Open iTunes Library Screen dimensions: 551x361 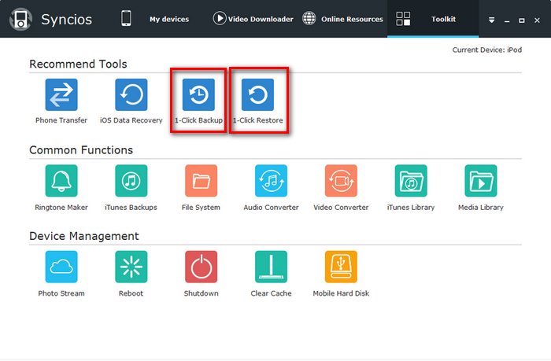(411, 181)
